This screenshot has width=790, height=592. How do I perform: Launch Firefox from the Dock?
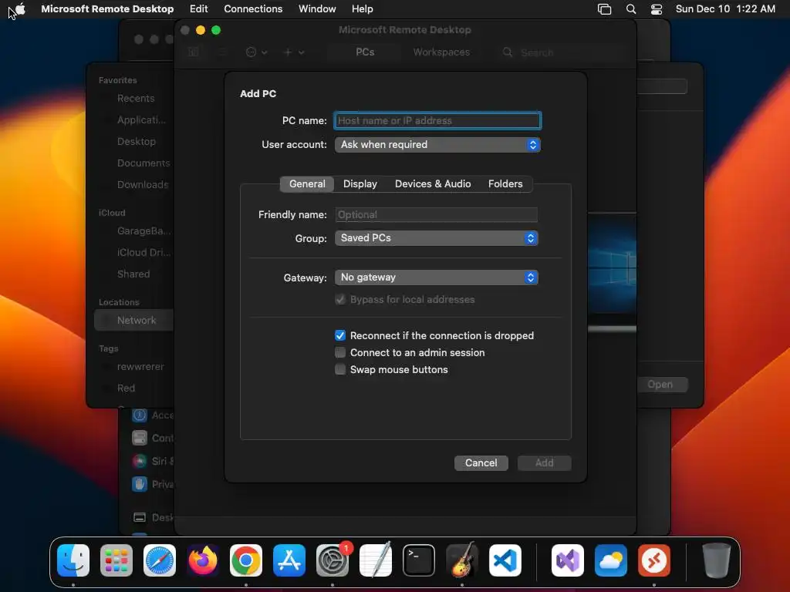[203, 560]
